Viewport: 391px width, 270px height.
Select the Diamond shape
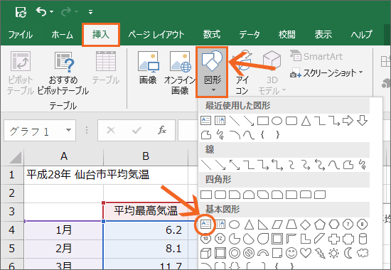305,225
